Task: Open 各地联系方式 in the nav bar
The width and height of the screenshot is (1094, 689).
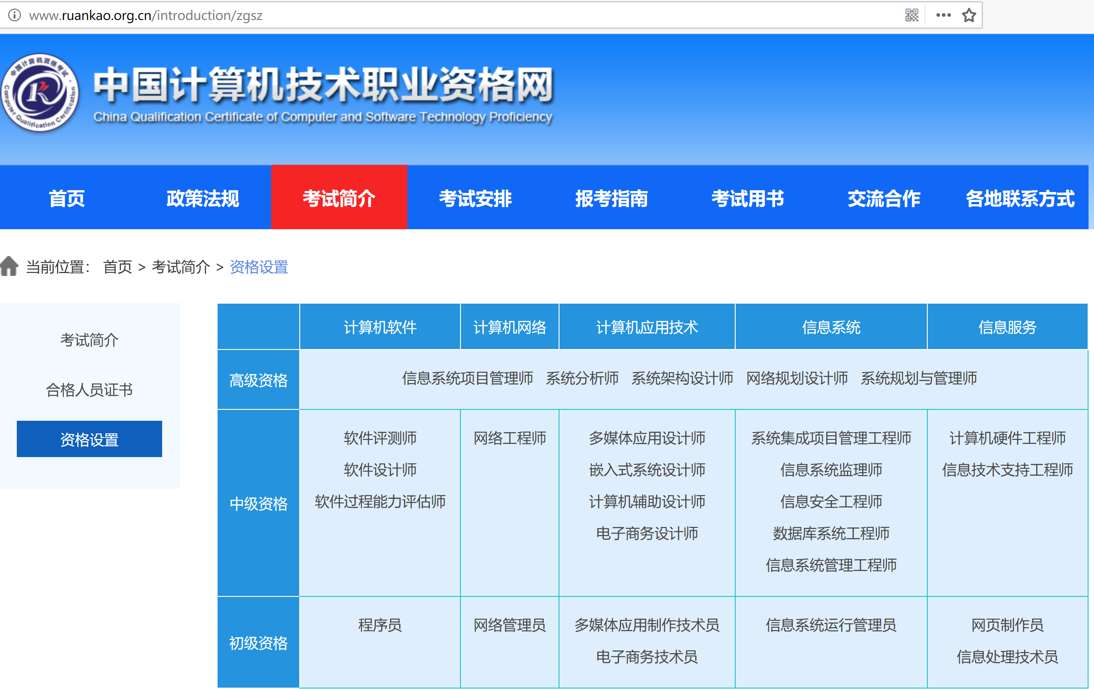Action: pyautogui.click(x=1020, y=198)
